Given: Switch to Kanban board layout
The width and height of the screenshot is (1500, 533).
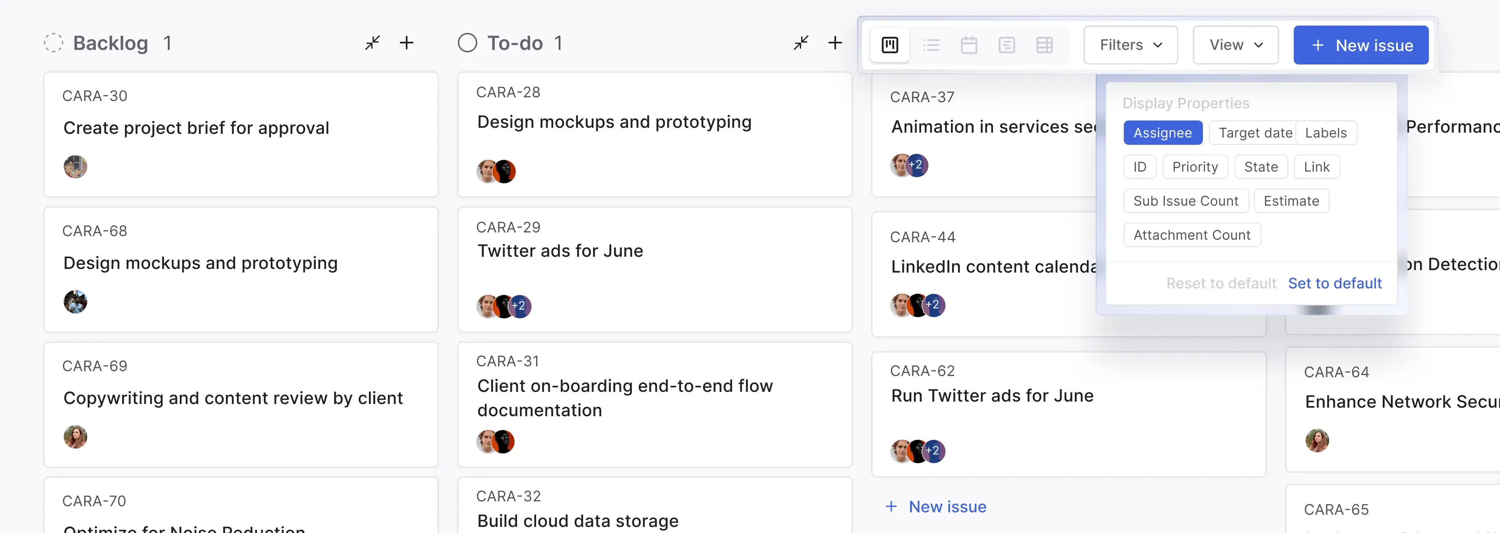Looking at the screenshot, I should point(889,45).
